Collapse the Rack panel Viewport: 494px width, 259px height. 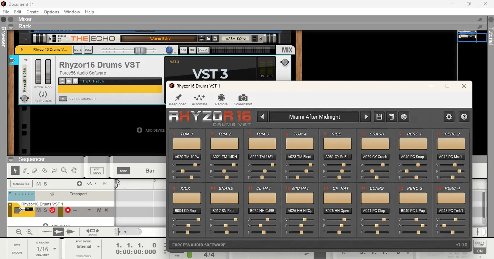pos(11,26)
